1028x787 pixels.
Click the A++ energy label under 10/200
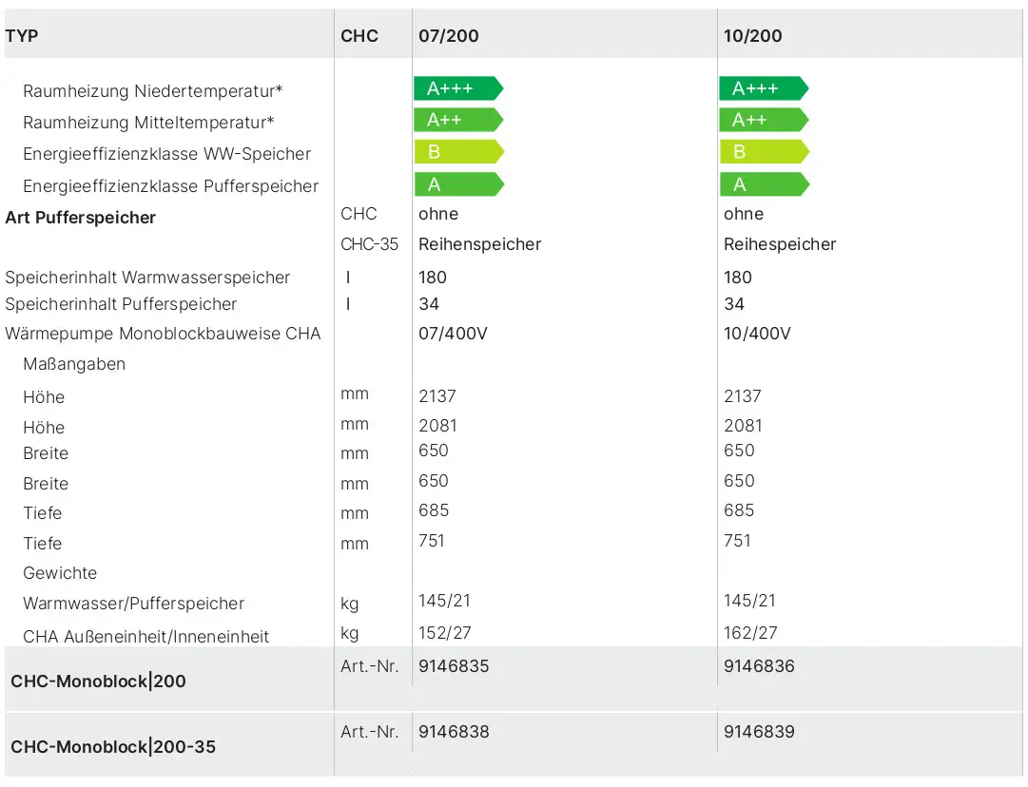pyautogui.click(x=764, y=120)
